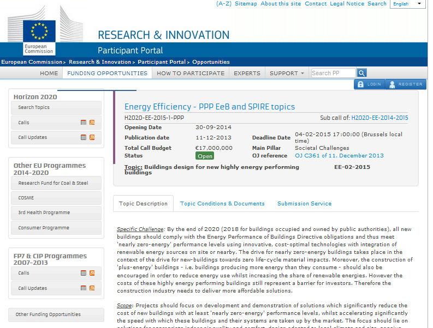433x328 pixels.
Task: Open the top Search link
Action: coord(377,4)
